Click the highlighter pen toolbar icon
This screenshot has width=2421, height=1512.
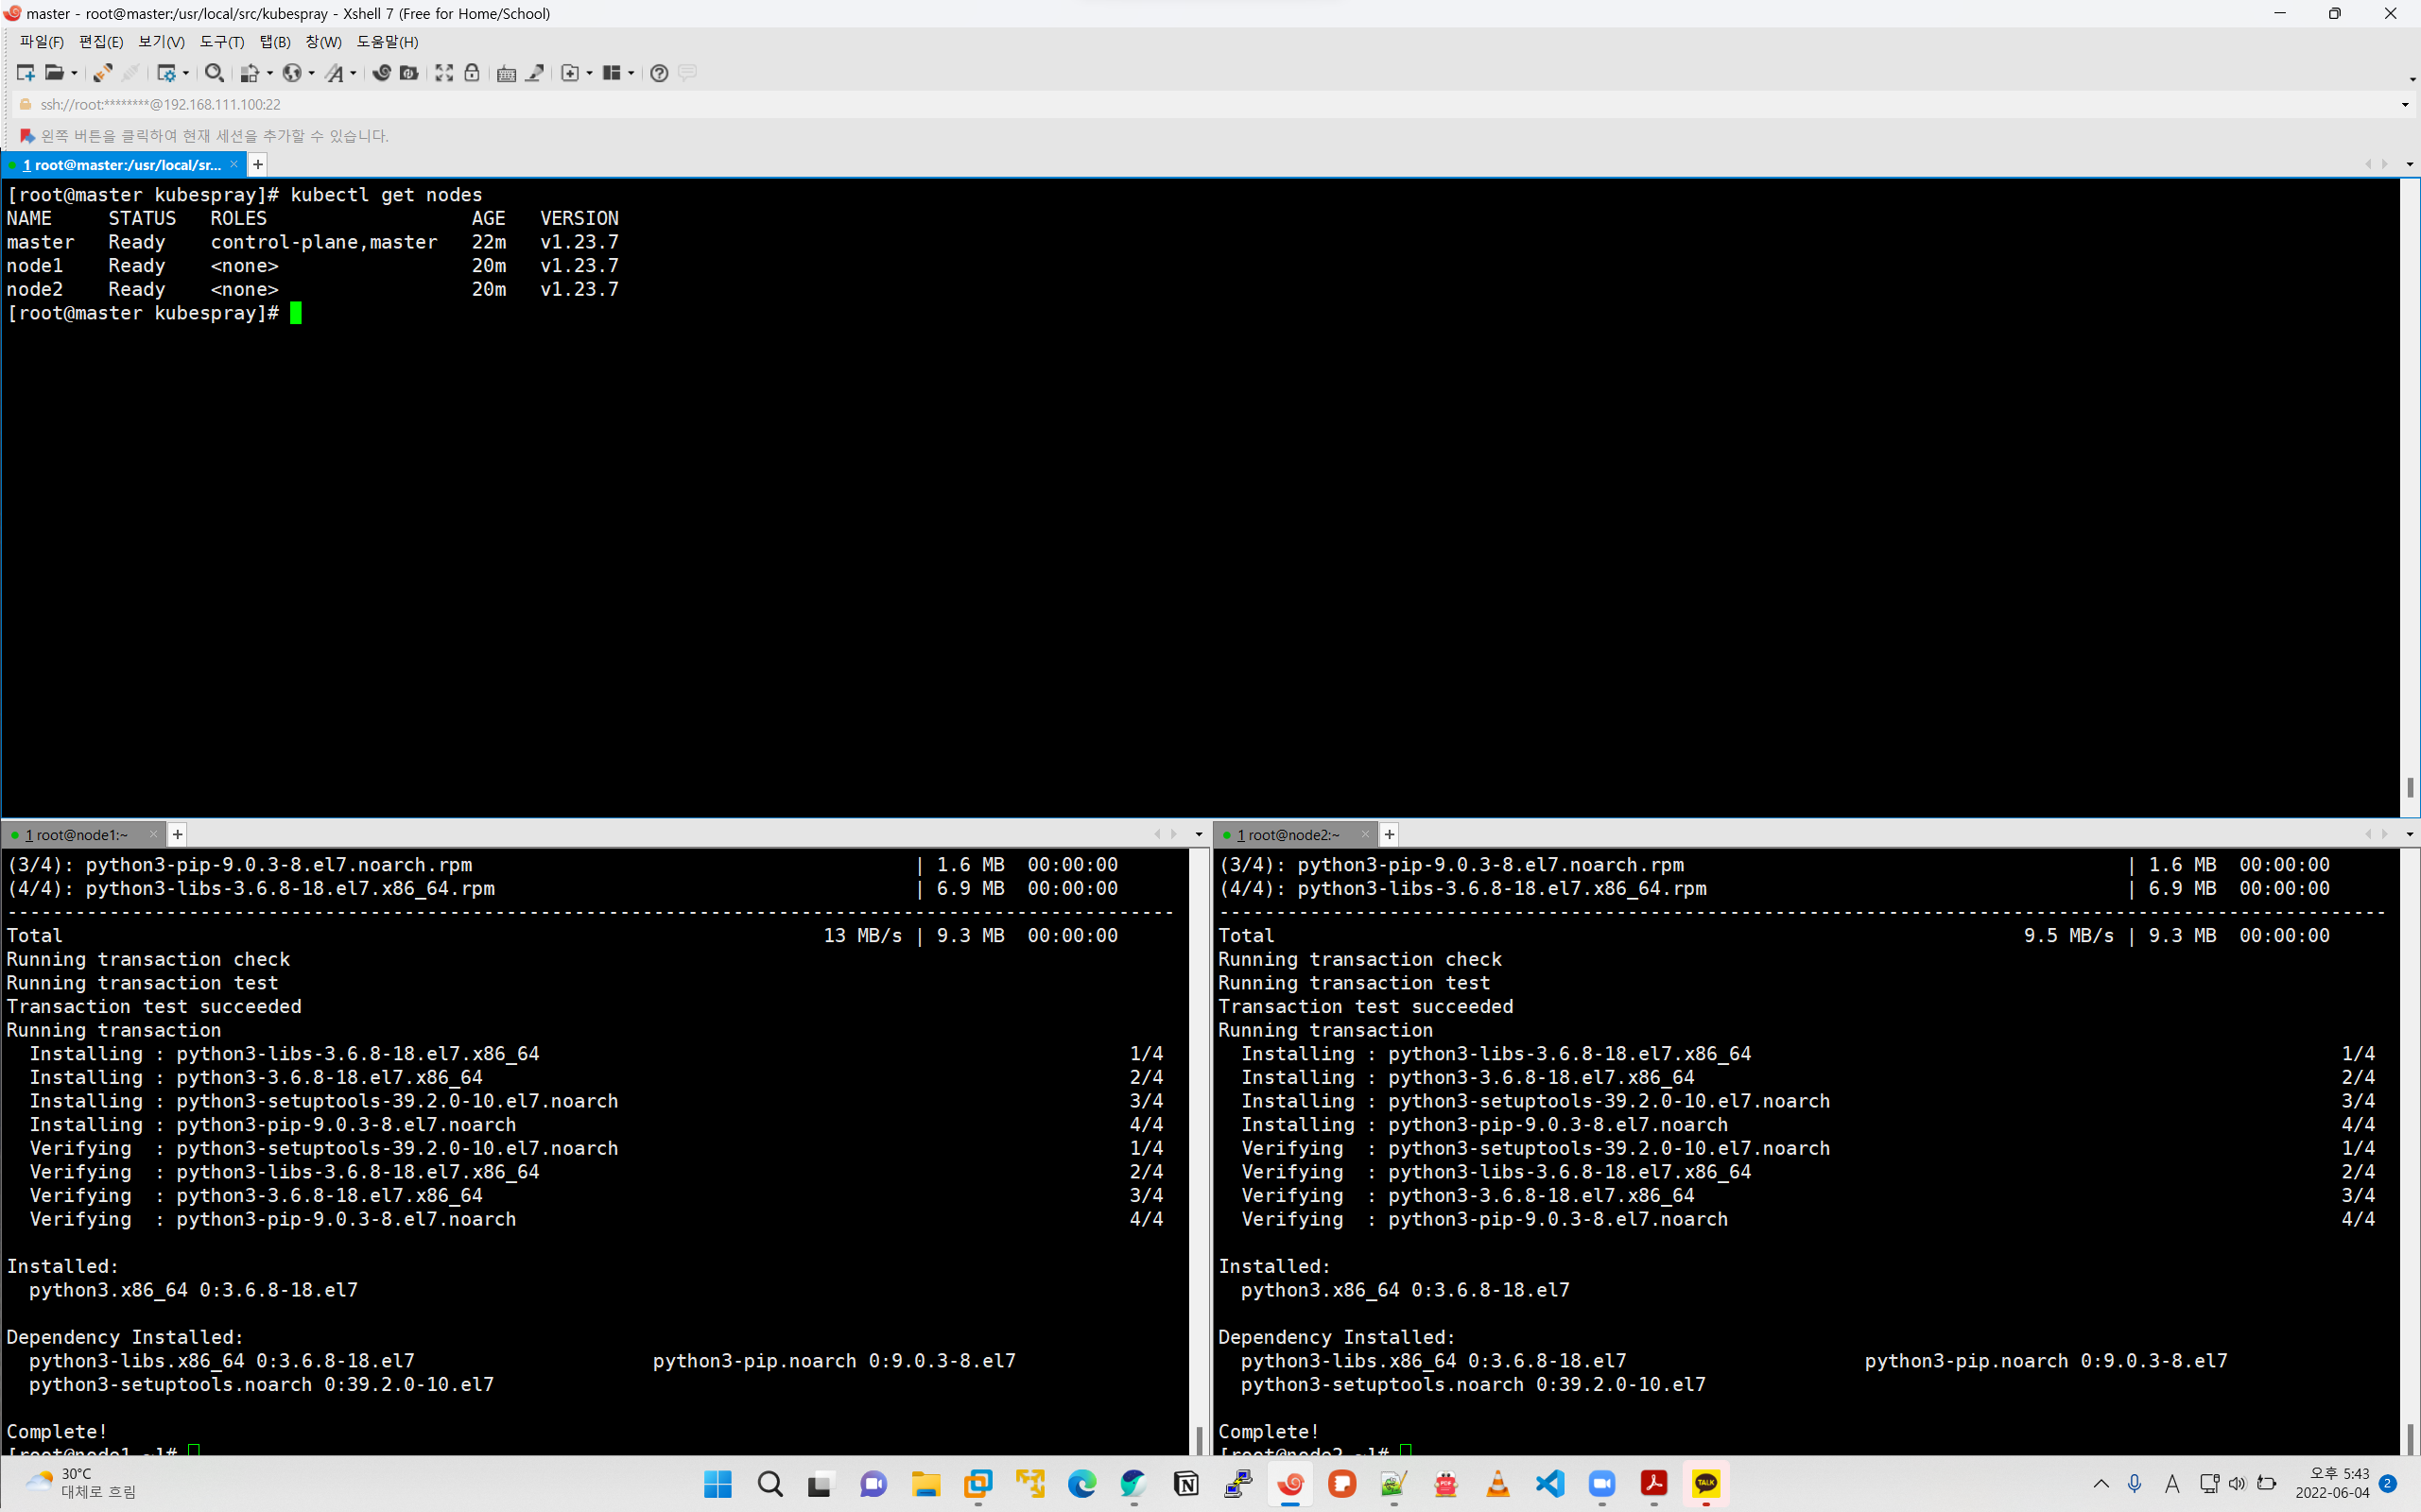pos(535,73)
